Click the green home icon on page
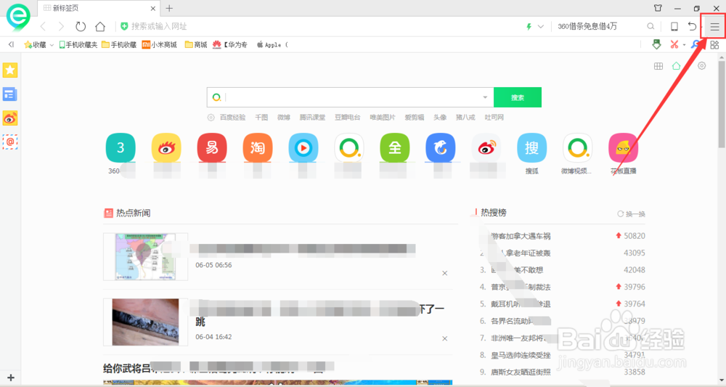726x387 pixels. click(x=676, y=66)
